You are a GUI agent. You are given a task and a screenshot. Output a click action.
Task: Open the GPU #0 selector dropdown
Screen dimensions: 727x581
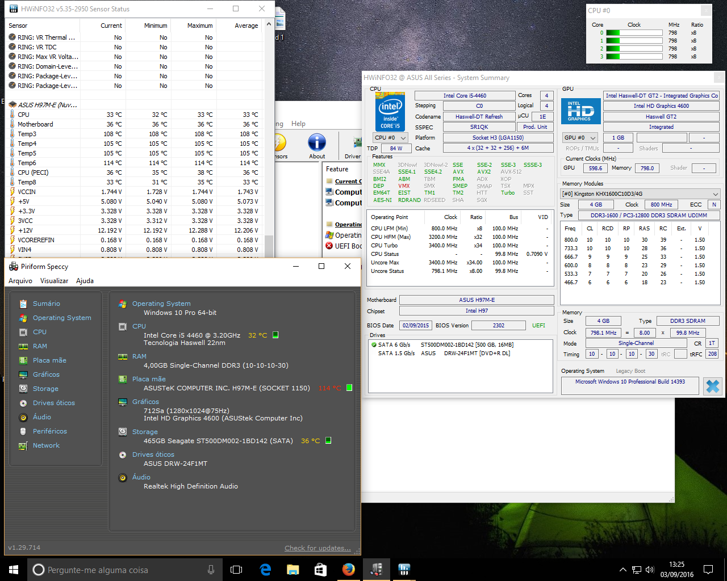click(x=580, y=138)
